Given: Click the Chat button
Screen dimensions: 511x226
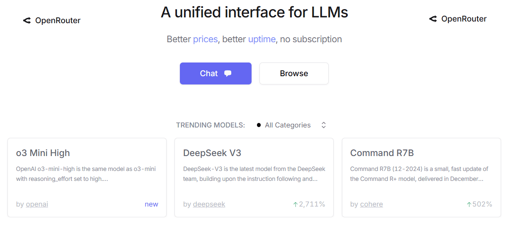Looking at the screenshot, I should click(216, 73).
